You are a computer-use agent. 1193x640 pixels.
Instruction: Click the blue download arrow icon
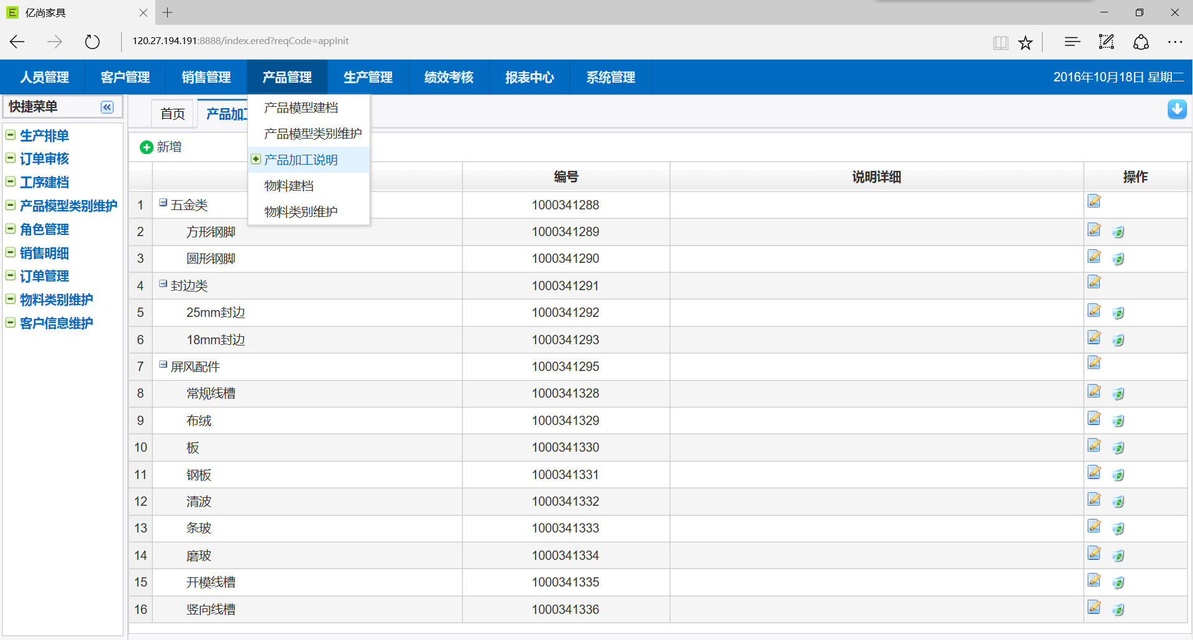click(1177, 109)
